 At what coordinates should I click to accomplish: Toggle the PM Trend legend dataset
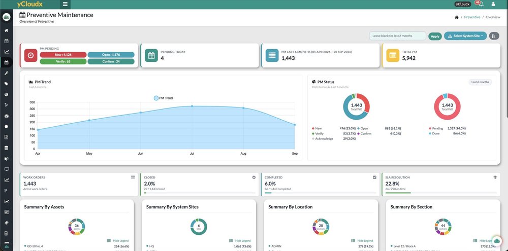coord(164,98)
